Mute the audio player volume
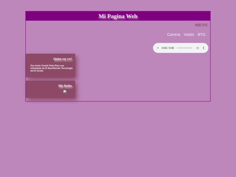 click(198, 48)
